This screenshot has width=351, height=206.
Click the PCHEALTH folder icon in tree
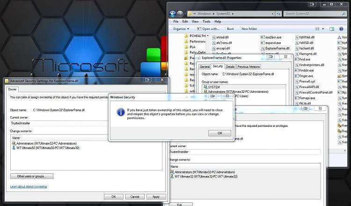point(186,36)
